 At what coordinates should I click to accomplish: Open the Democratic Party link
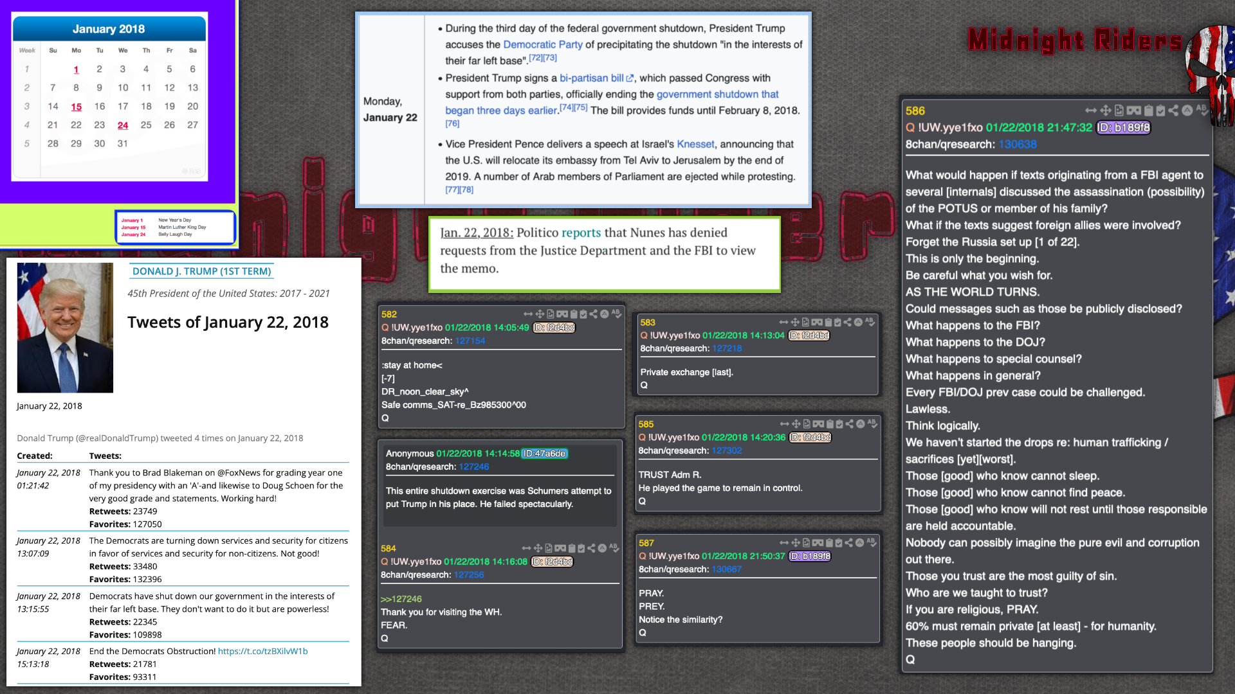(543, 44)
